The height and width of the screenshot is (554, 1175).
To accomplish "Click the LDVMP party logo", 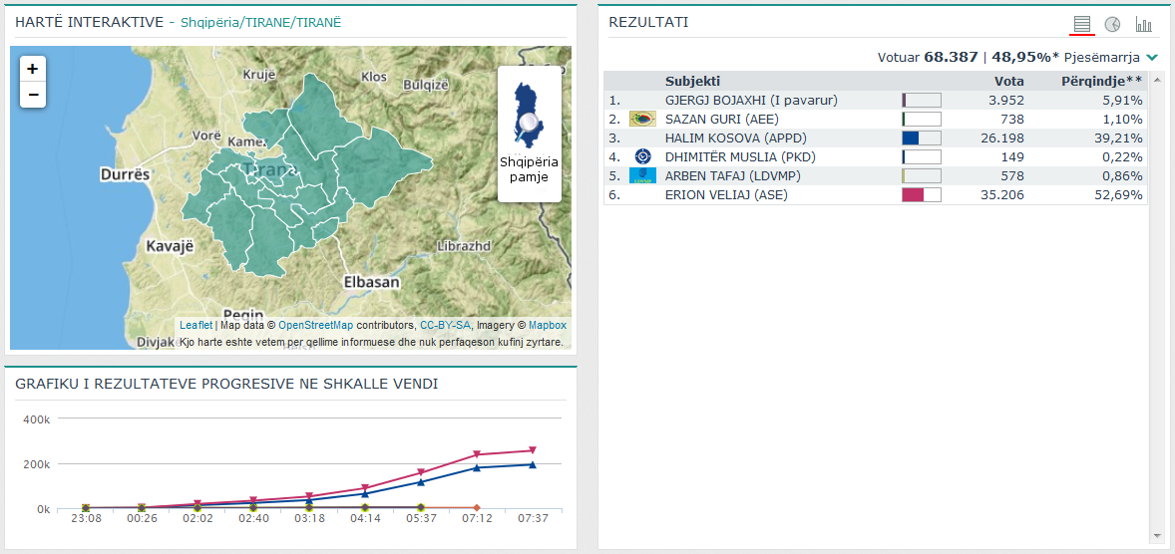I will tap(643, 175).
